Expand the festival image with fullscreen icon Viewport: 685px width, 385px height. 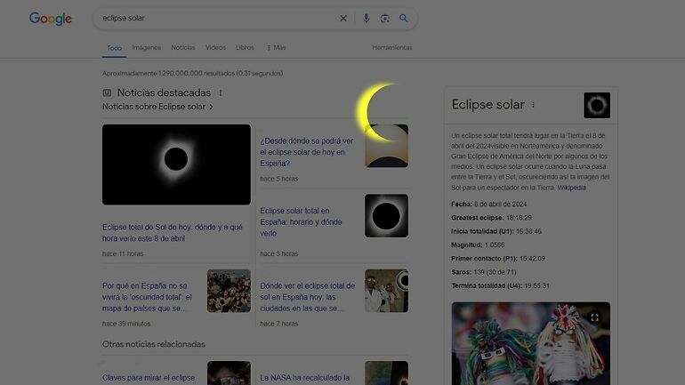(x=594, y=317)
